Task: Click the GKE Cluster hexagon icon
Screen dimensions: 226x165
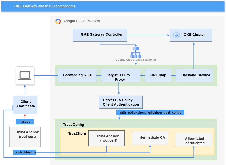Action: coord(176,35)
